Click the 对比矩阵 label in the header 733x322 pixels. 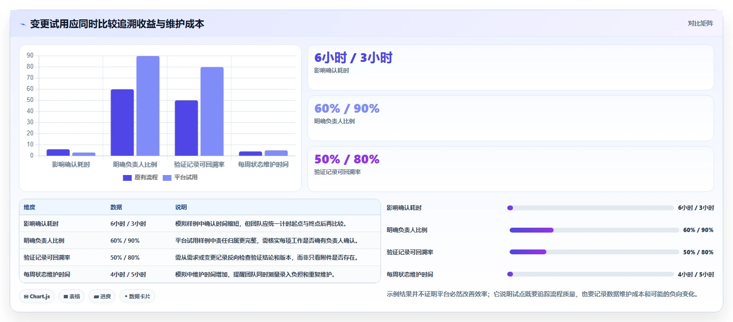[x=700, y=23]
